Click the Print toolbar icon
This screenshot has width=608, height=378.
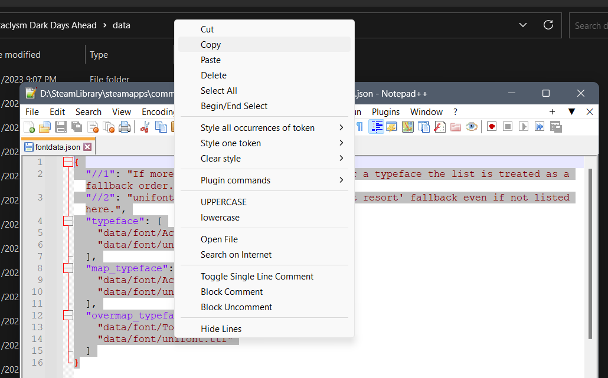[125, 127]
